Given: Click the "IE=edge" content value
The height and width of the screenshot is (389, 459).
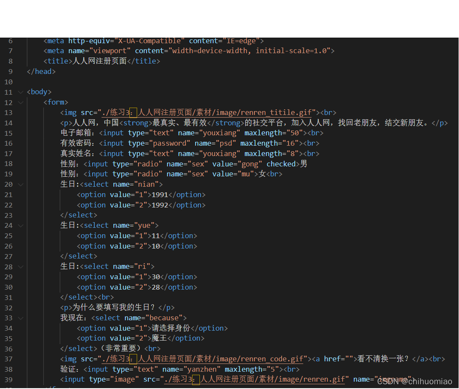Looking at the screenshot, I should click(x=241, y=41).
